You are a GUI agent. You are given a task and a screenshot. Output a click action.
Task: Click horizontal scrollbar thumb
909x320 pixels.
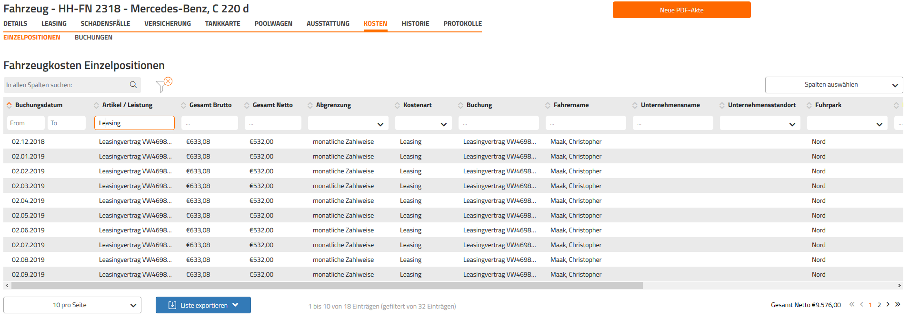[327, 286]
